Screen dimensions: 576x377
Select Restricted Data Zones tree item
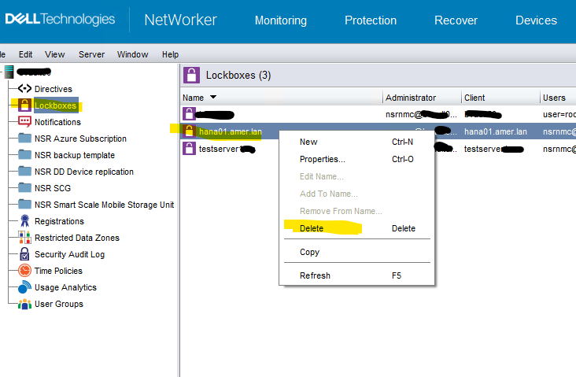click(77, 238)
